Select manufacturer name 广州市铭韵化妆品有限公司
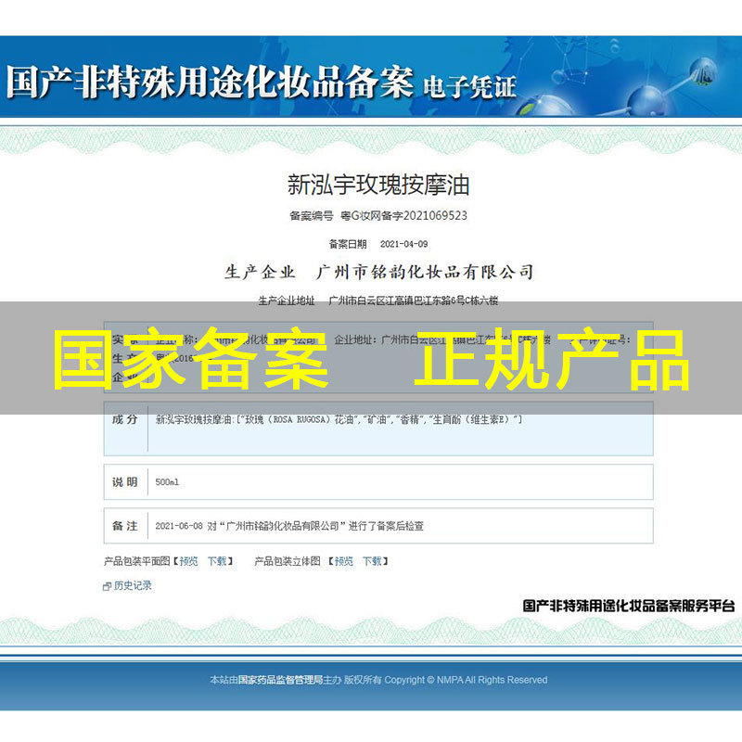Screen dimensions: 742x742 426,272
